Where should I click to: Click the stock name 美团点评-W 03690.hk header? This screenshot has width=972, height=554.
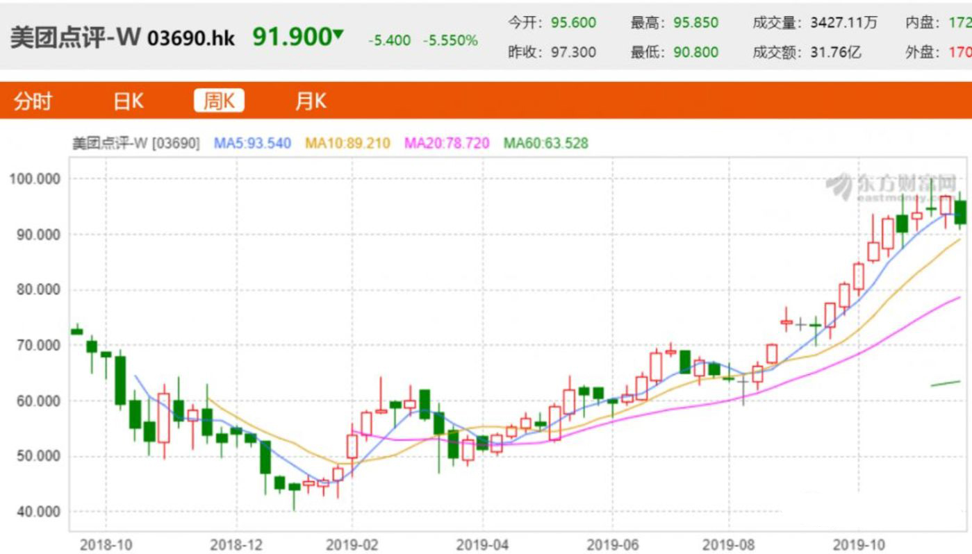(122, 37)
